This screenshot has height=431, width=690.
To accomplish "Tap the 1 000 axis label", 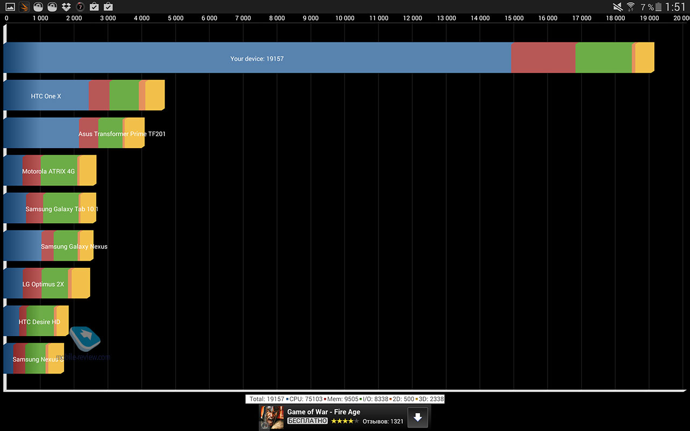I will tap(40, 18).
